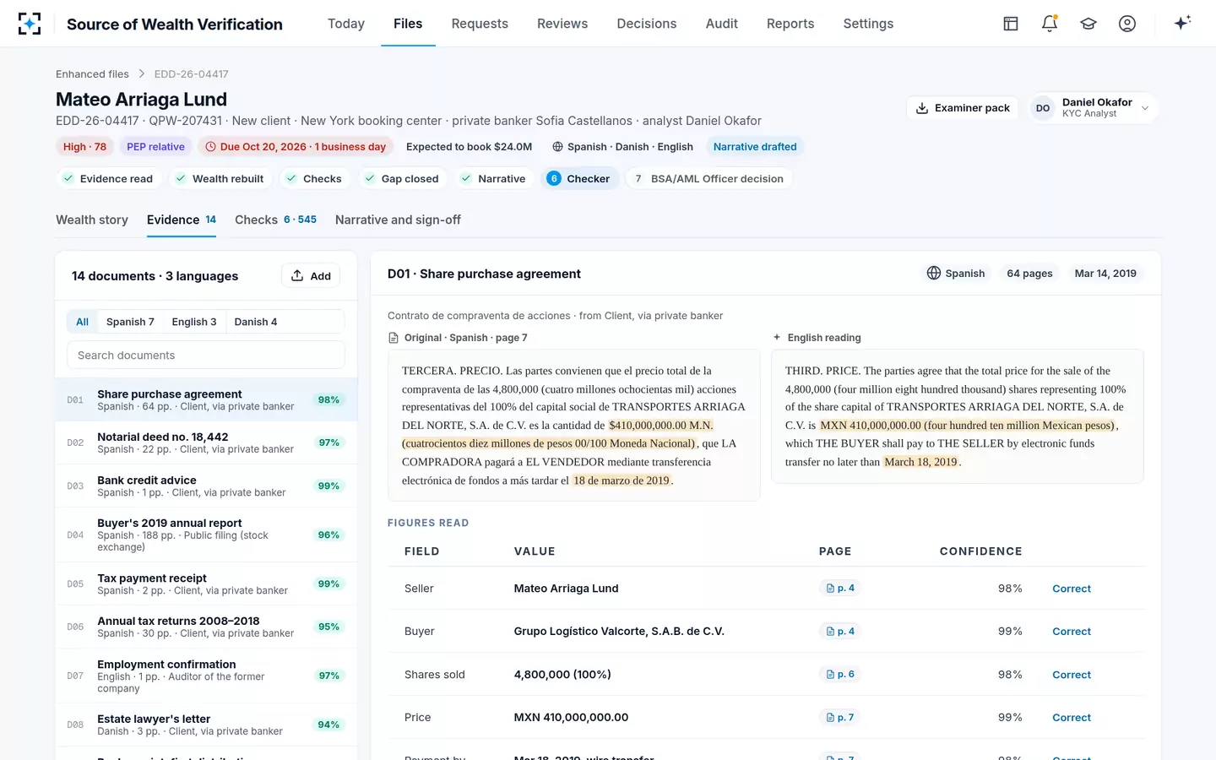Select Bank credit advice document
Image resolution: width=1216 pixels, height=760 pixels.
point(206,486)
